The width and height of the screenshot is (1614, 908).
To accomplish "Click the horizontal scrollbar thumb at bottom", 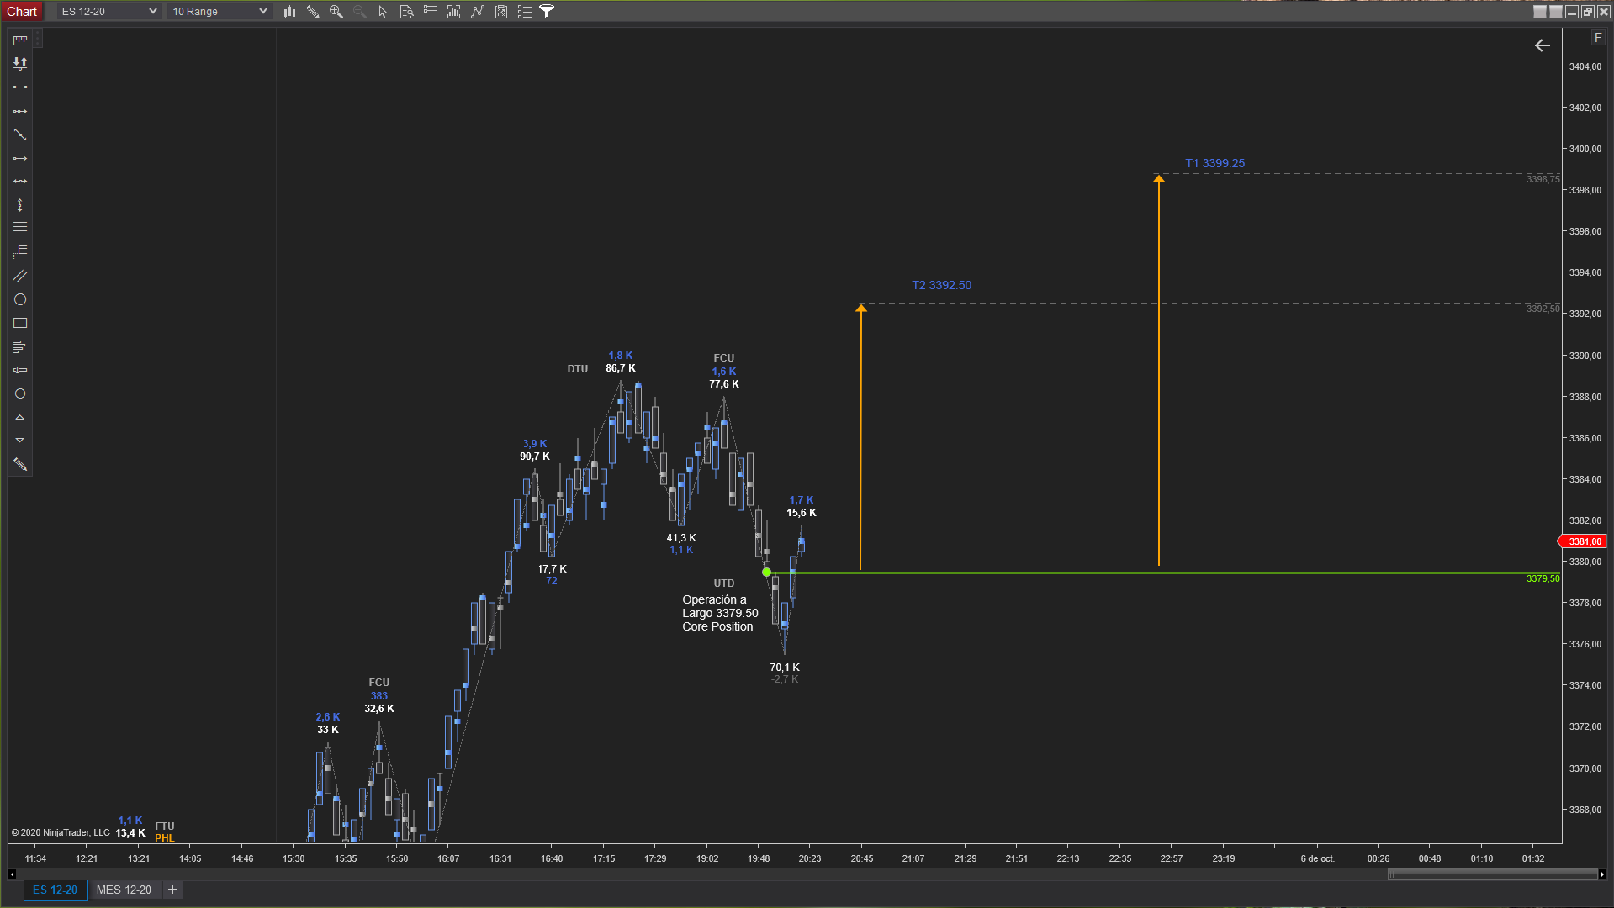I will point(1491,874).
